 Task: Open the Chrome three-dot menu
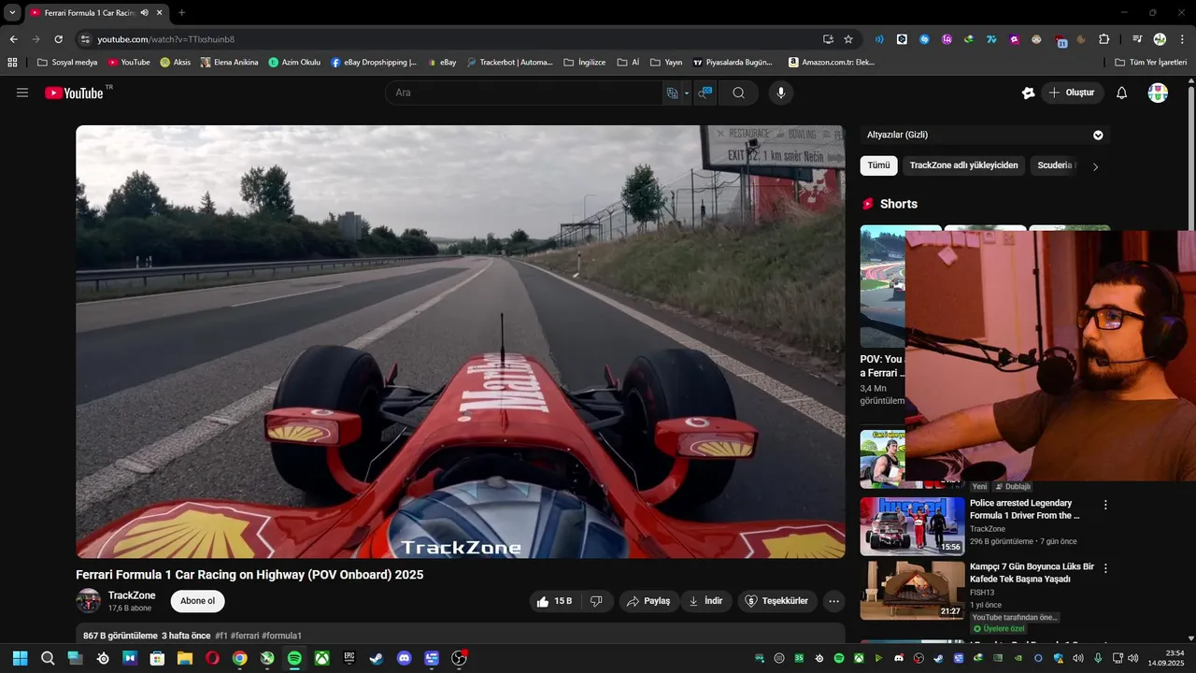1182,39
